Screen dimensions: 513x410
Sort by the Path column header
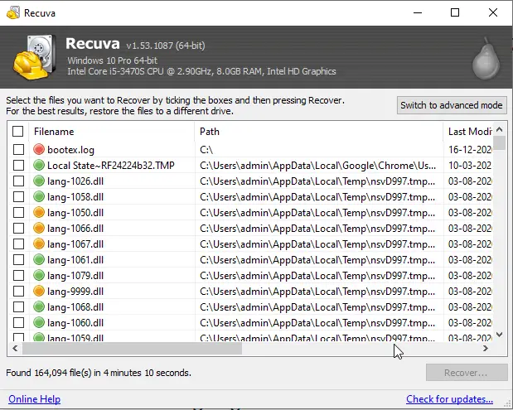(319, 132)
